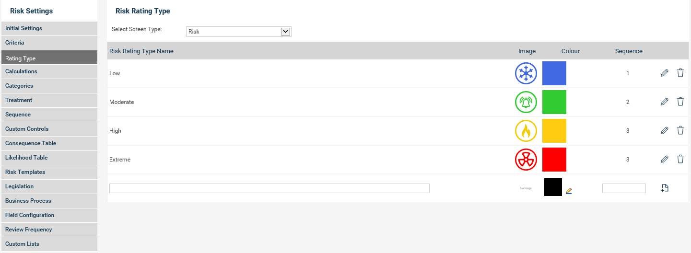Select Risk Templates in sidebar
691x253 pixels.
49,172
